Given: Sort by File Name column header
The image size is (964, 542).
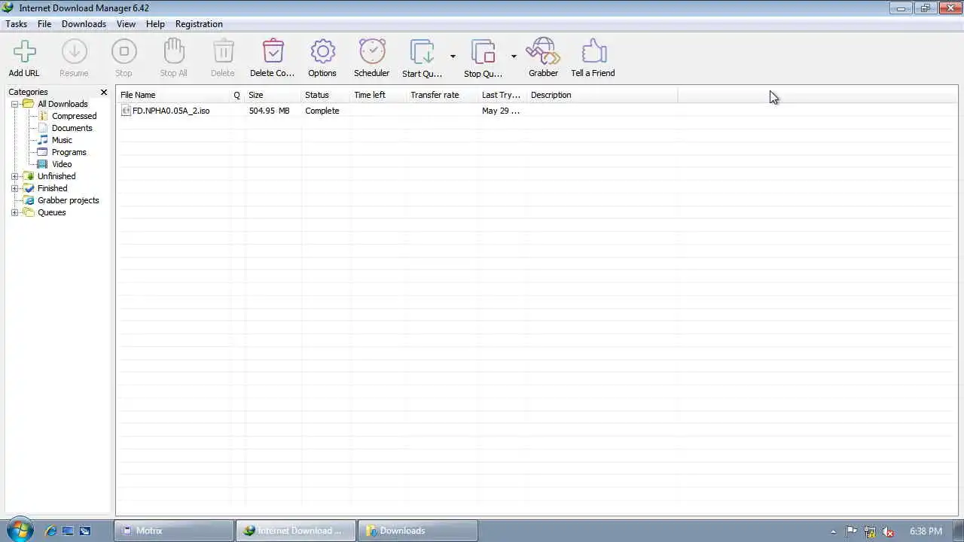Looking at the screenshot, I should pos(174,95).
